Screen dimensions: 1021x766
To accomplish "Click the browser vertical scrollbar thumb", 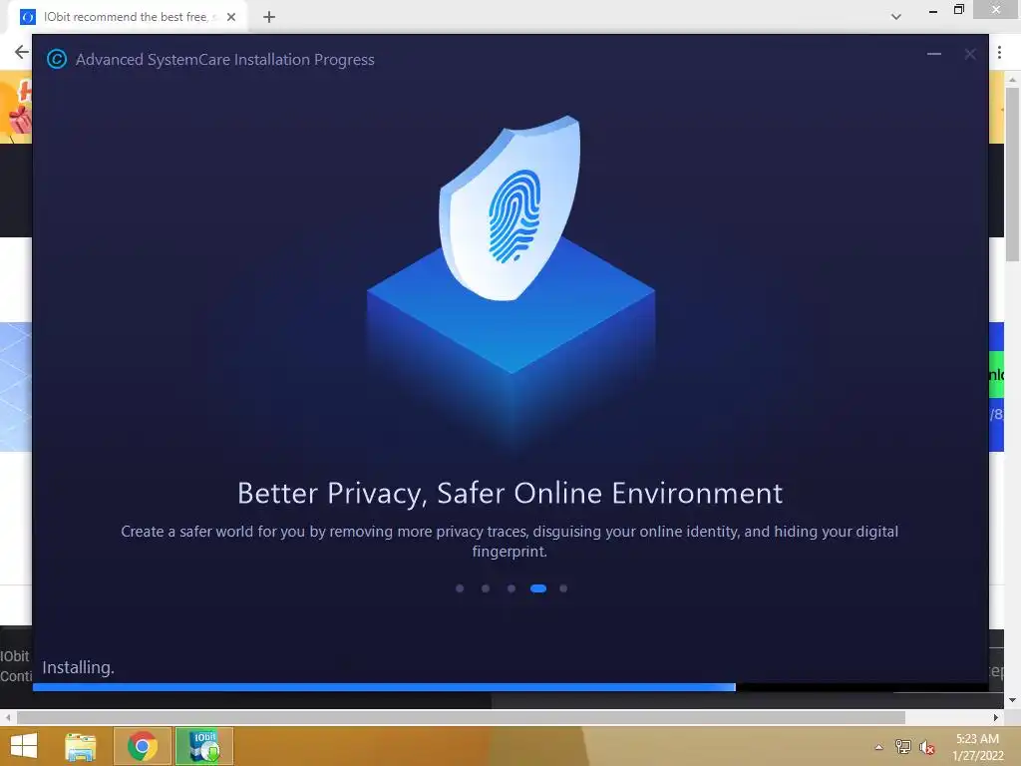I will pos(1012,175).
